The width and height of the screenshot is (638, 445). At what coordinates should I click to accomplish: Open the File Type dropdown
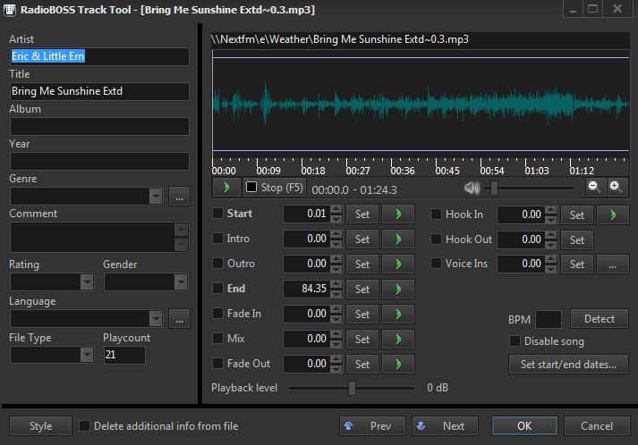pyautogui.click(x=87, y=355)
